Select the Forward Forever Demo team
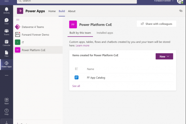Viewport: 186px width, 124px height. point(38,35)
